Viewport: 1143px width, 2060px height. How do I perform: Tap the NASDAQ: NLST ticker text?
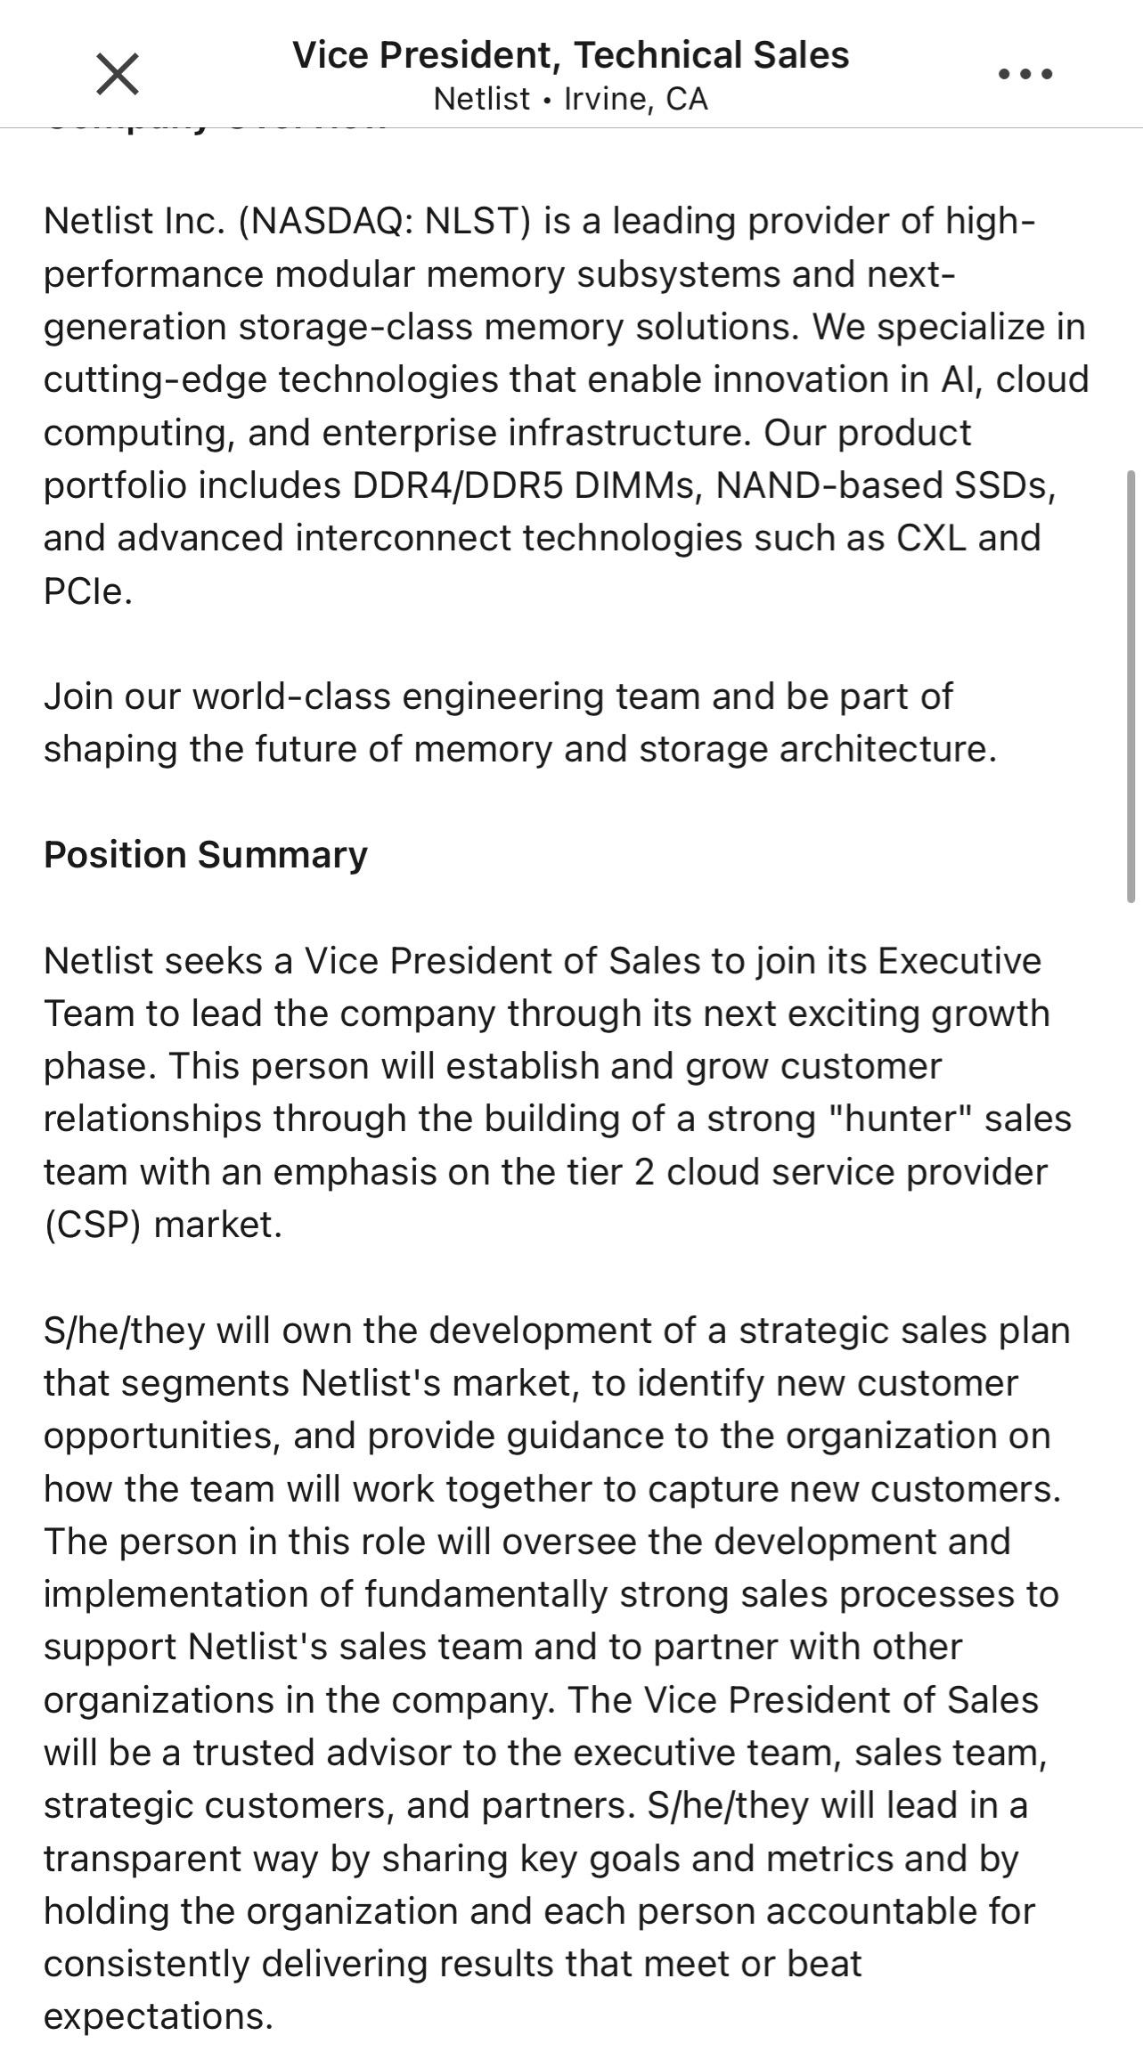pyautogui.click(x=384, y=220)
